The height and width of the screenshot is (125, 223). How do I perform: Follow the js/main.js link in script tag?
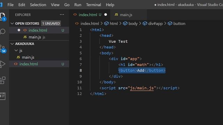click(142, 88)
